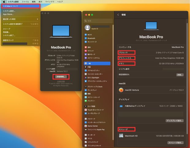Go back with the chevron beside 情報

(x=118, y=15)
